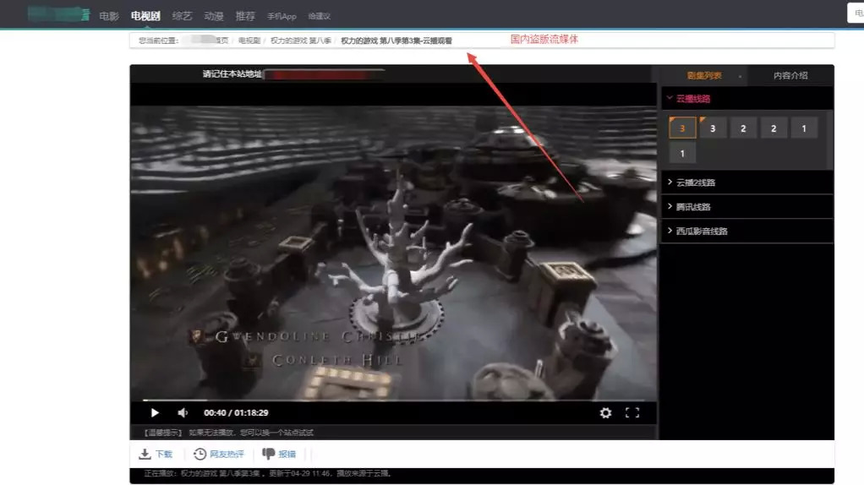Seek on the video progress bar
864x485 pixels.
click(393, 401)
